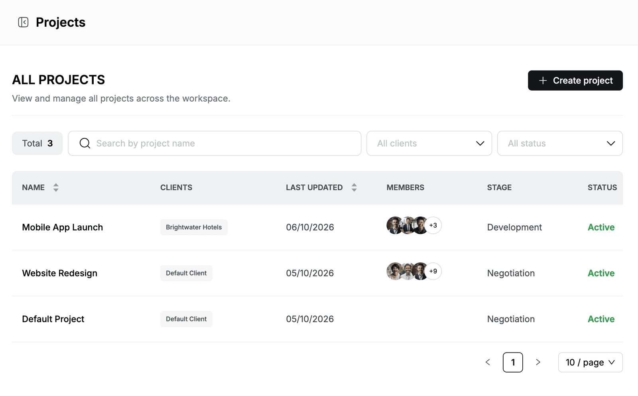This screenshot has width=638, height=396.
Task: Click Negotiation stage in Website Redesign row
Action: 511,273
